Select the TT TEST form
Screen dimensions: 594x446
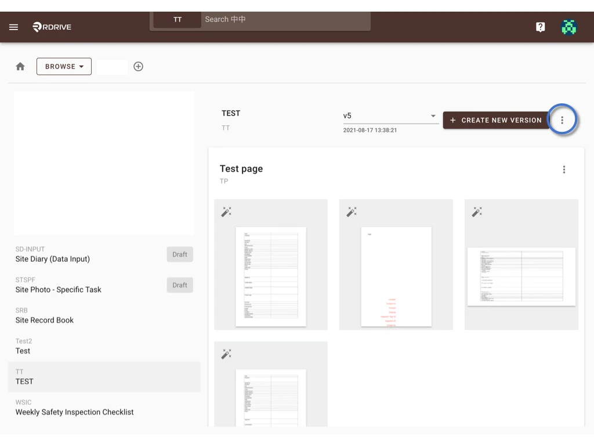point(104,377)
